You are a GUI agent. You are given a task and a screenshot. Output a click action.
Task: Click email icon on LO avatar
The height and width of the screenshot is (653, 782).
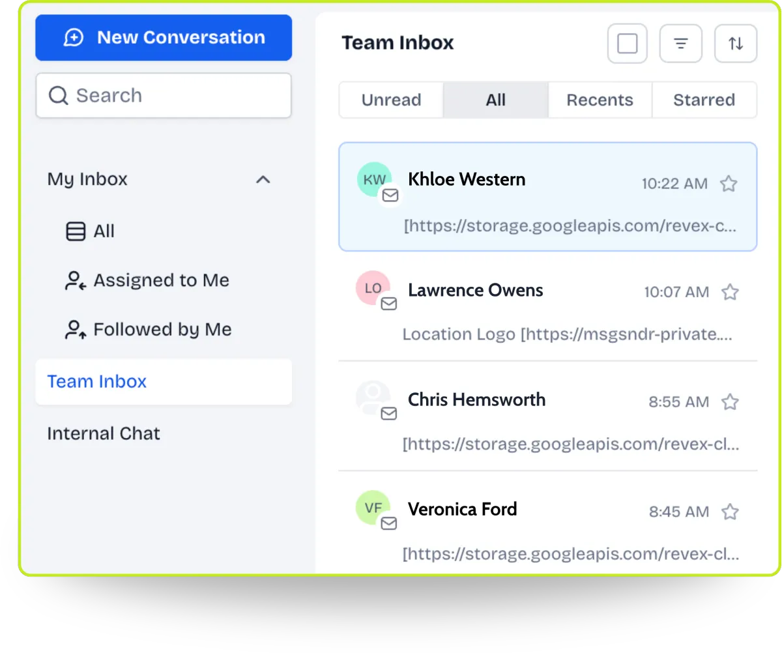click(389, 304)
